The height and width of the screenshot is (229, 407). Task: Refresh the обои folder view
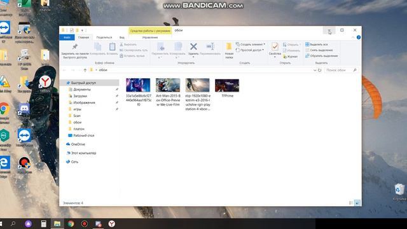tap(319, 70)
